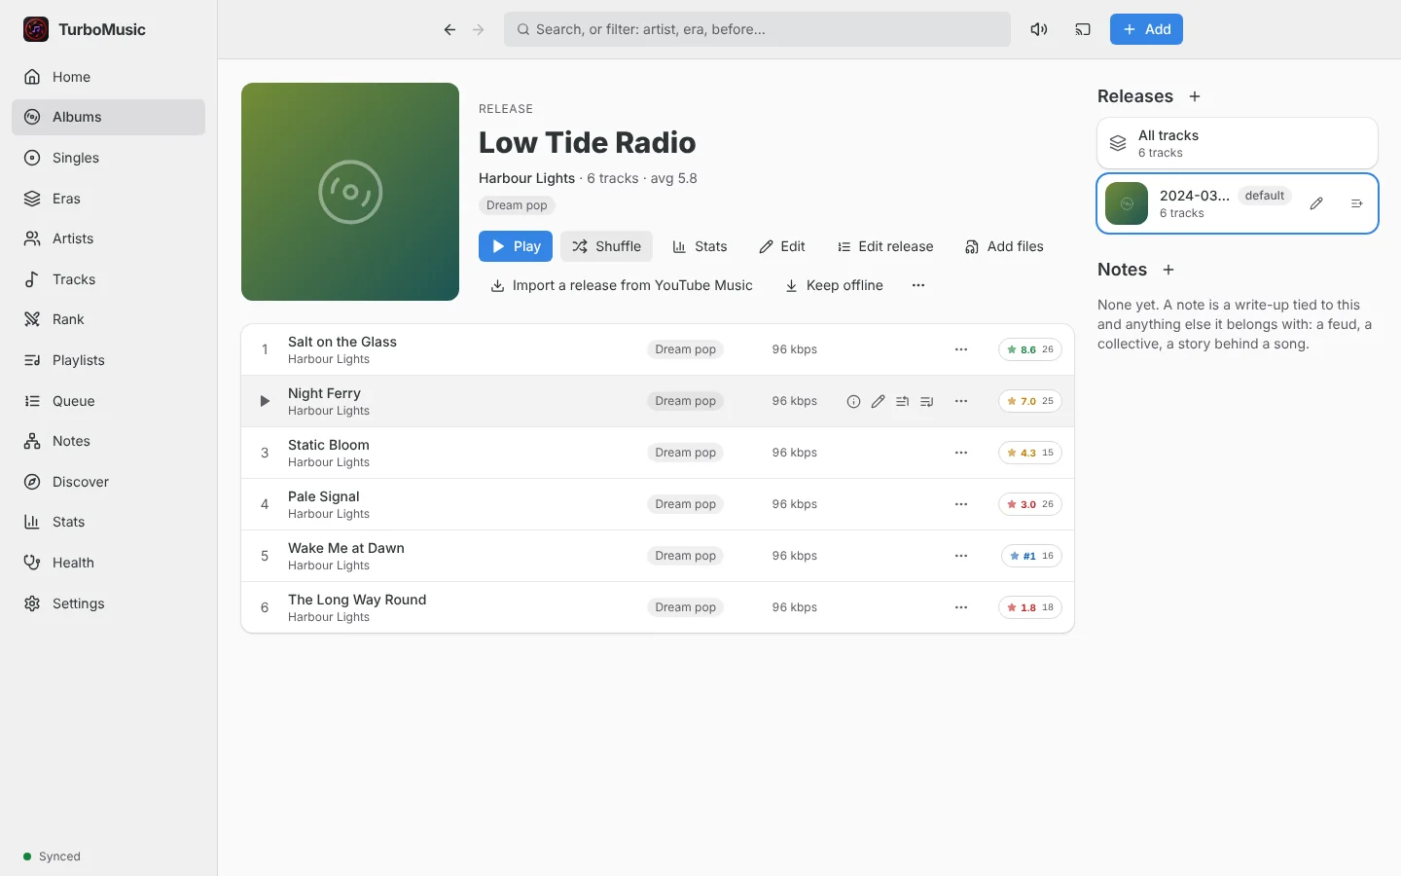This screenshot has height=876, width=1401.
Task: Open the three-dot menu for Salt on the Glass
Action: point(961,349)
